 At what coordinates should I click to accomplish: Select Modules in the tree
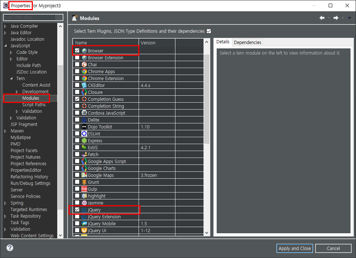(x=30, y=98)
